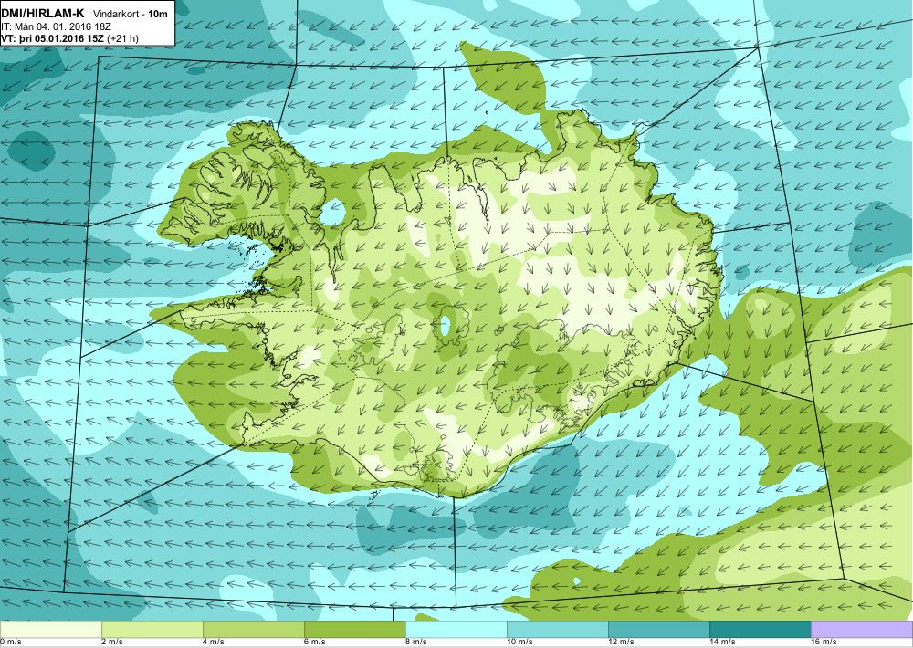Click the '2 m/s' legend label
The height and width of the screenshot is (648, 913).
(112, 643)
